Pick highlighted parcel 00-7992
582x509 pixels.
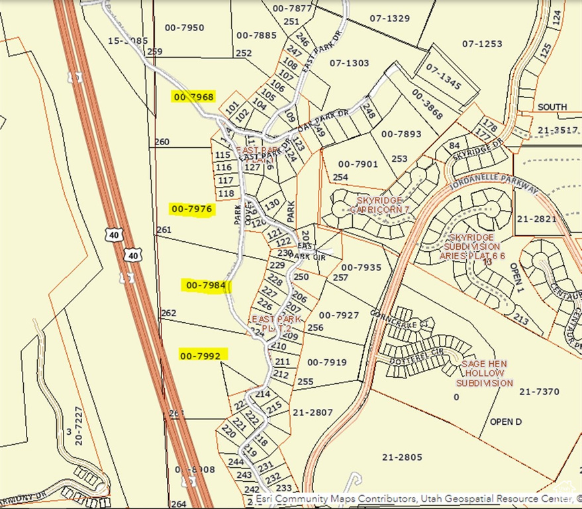[x=200, y=355]
